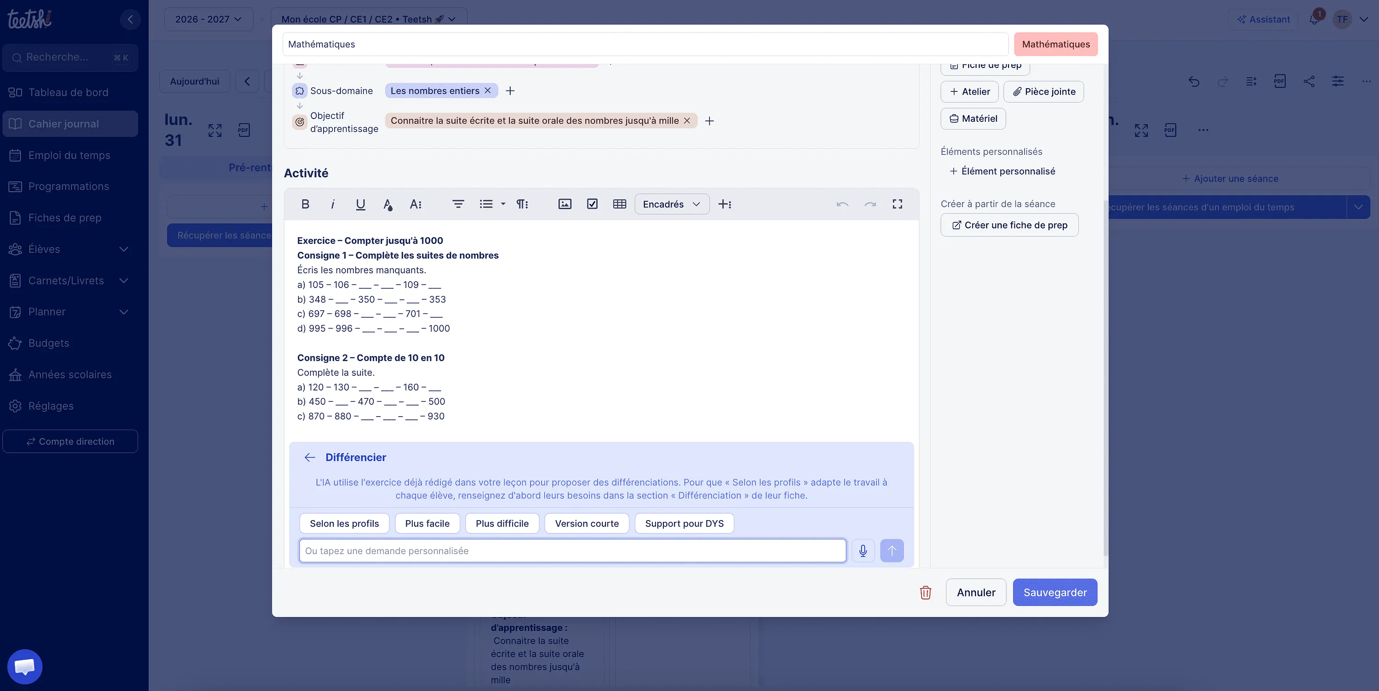Insert an image into the activity
The height and width of the screenshot is (691, 1379).
pos(565,204)
